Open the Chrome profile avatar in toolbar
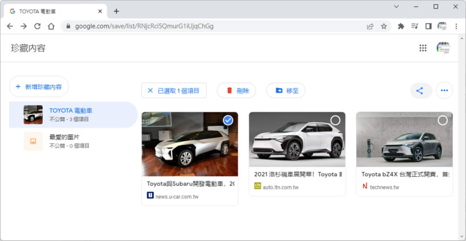 point(442,26)
